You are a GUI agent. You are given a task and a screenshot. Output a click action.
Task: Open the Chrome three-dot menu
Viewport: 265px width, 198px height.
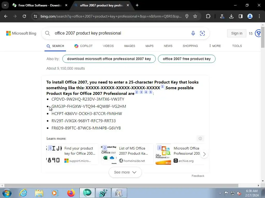pos(259,16)
